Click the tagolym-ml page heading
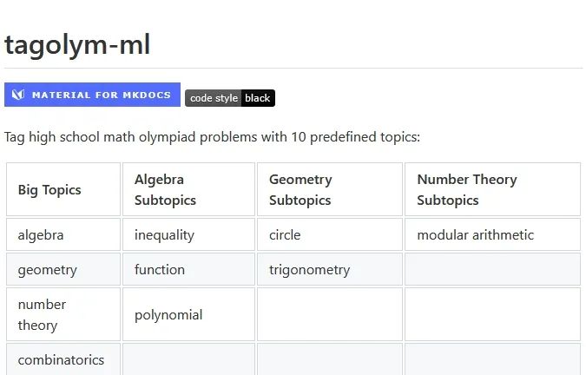586x375 pixels. [x=77, y=44]
